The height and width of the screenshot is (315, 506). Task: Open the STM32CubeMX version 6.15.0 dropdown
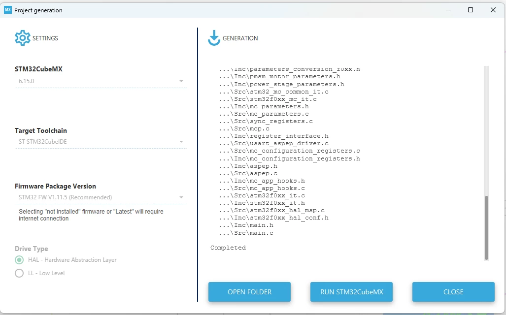[x=101, y=81]
